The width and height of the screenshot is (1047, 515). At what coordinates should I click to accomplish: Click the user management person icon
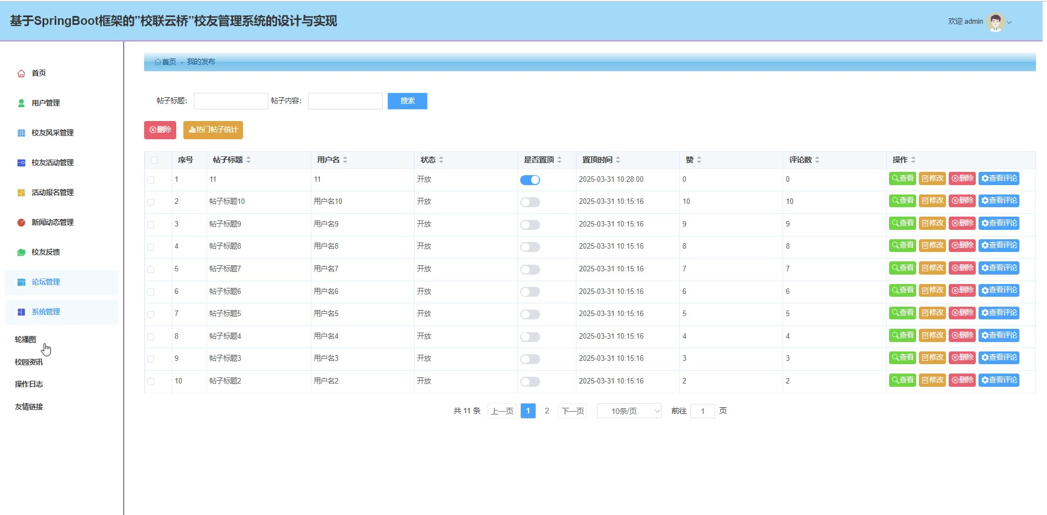point(21,103)
